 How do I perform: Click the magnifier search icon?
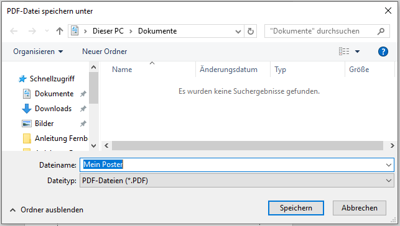tap(381, 31)
